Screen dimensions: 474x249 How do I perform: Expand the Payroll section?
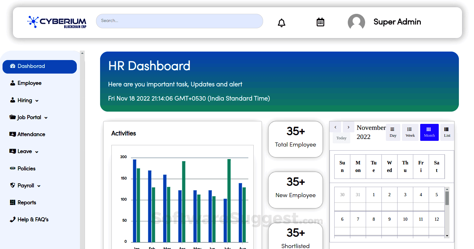pyautogui.click(x=25, y=185)
